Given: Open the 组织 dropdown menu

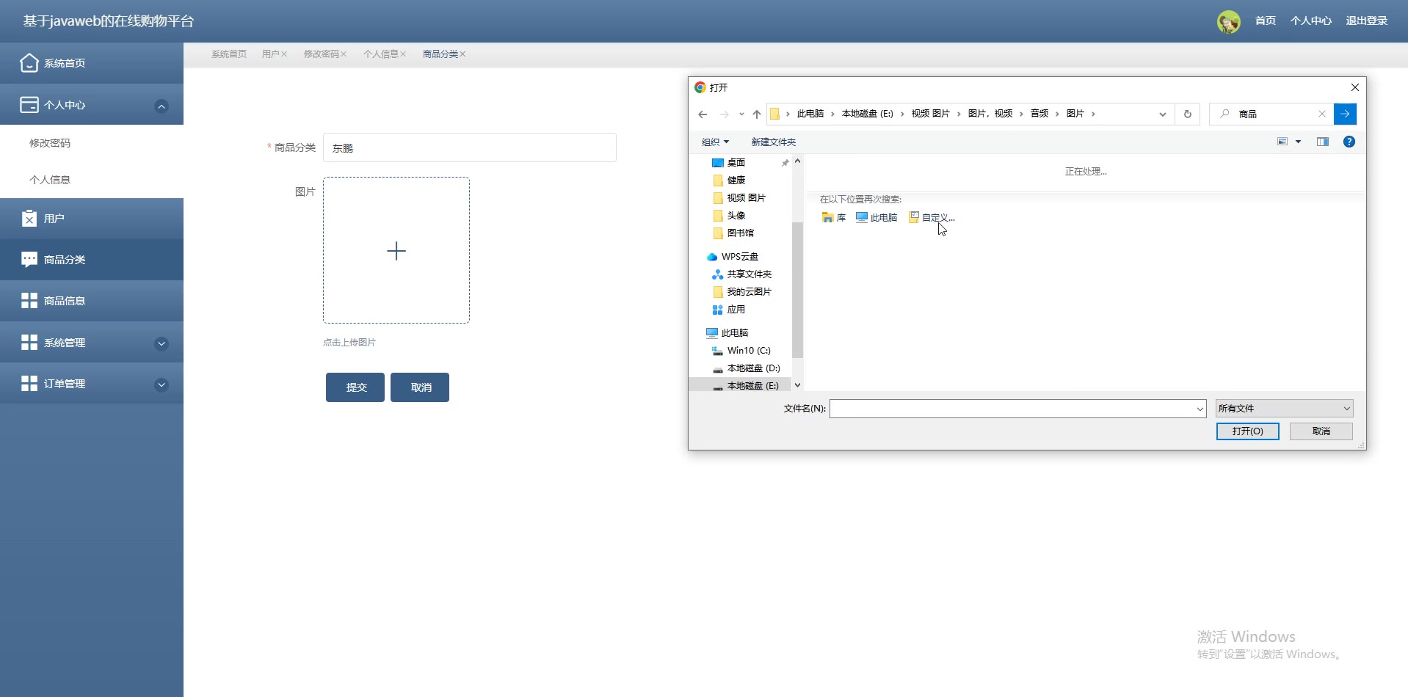Looking at the screenshot, I should [x=715, y=142].
